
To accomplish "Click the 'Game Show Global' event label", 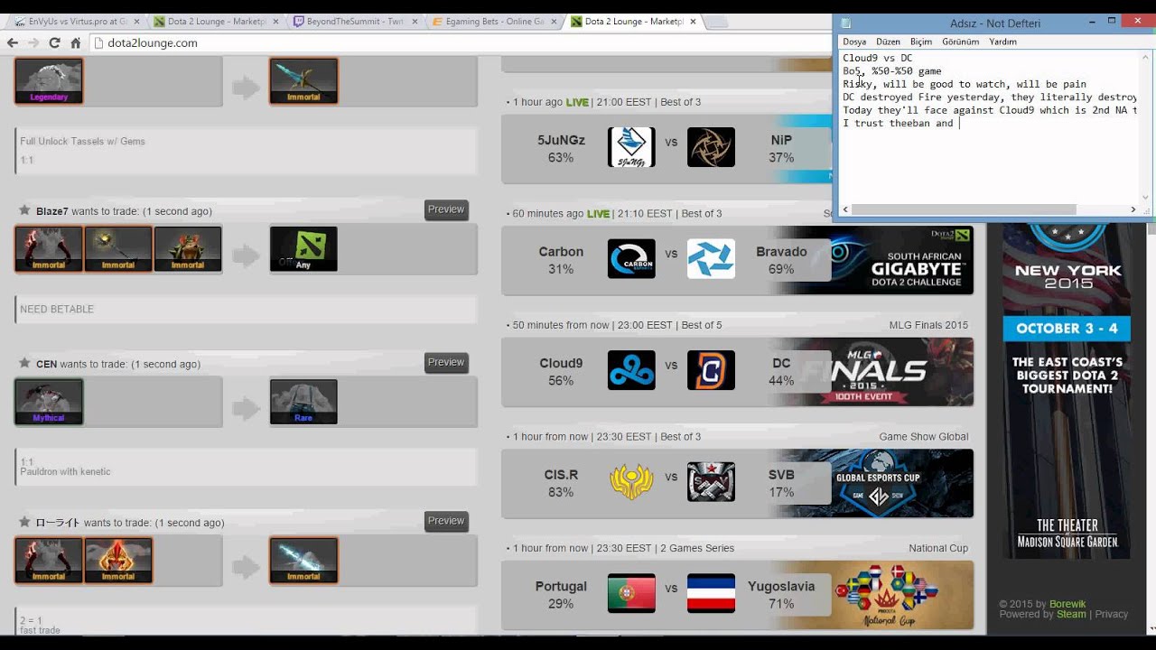I will (x=923, y=437).
